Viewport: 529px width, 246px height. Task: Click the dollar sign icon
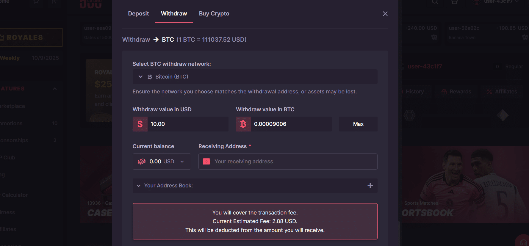pos(140,124)
